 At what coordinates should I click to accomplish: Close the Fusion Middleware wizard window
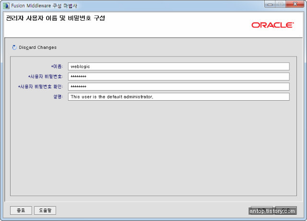pos(295,4)
